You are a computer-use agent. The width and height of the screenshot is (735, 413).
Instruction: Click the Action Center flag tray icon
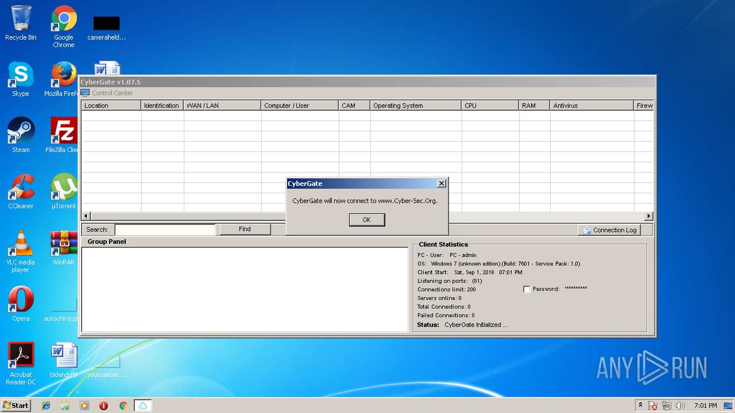point(653,406)
